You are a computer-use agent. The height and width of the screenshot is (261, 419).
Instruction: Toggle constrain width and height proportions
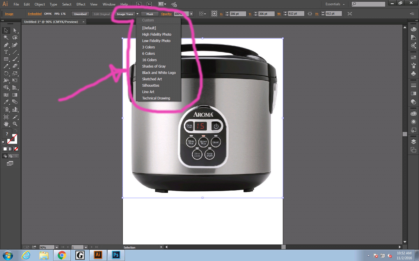point(310,14)
